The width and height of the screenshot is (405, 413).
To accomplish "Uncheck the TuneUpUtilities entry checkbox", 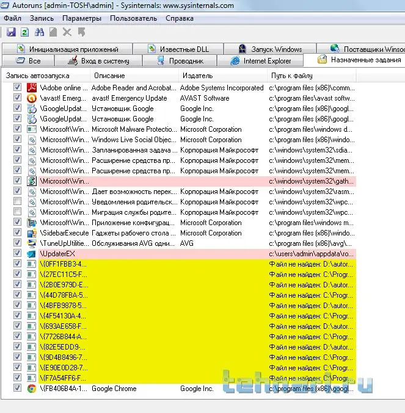I will coord(17,243).
